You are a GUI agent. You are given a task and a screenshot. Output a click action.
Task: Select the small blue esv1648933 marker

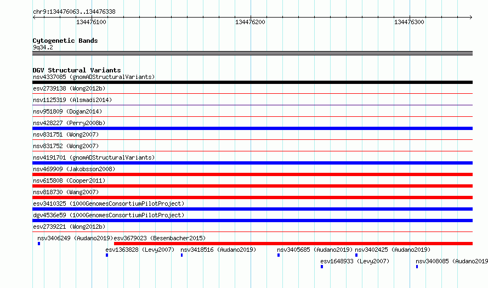[x=322, y=267]
